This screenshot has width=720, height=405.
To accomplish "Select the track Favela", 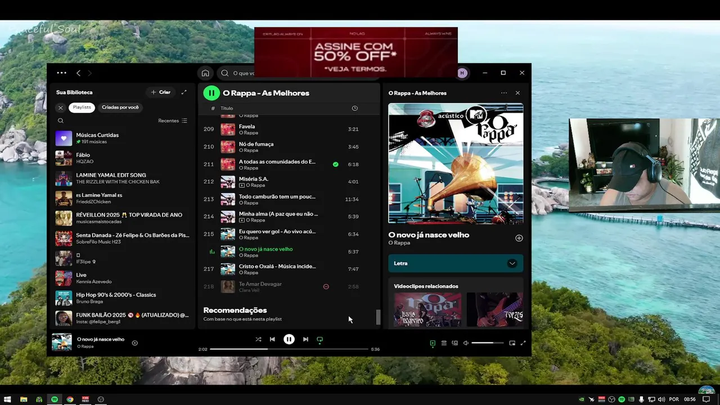I will [x=290, y=129].
